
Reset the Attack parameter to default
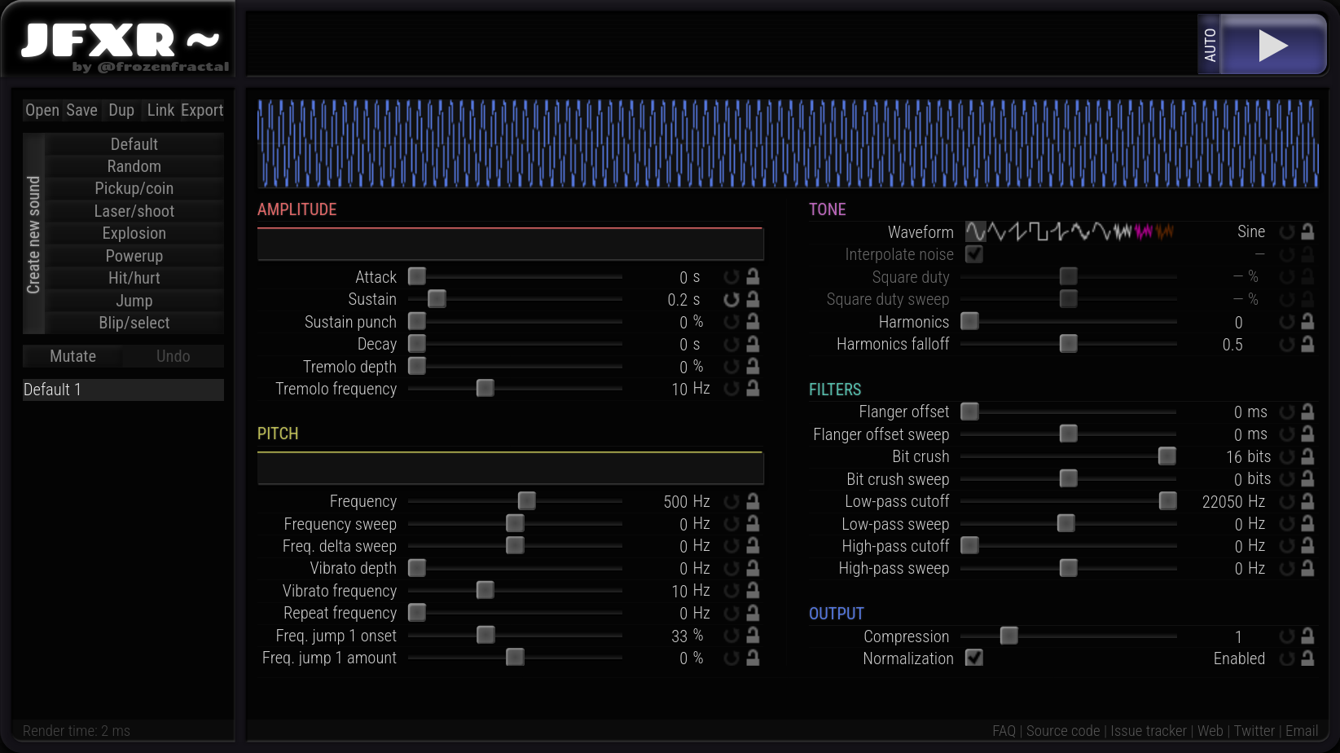732,277
